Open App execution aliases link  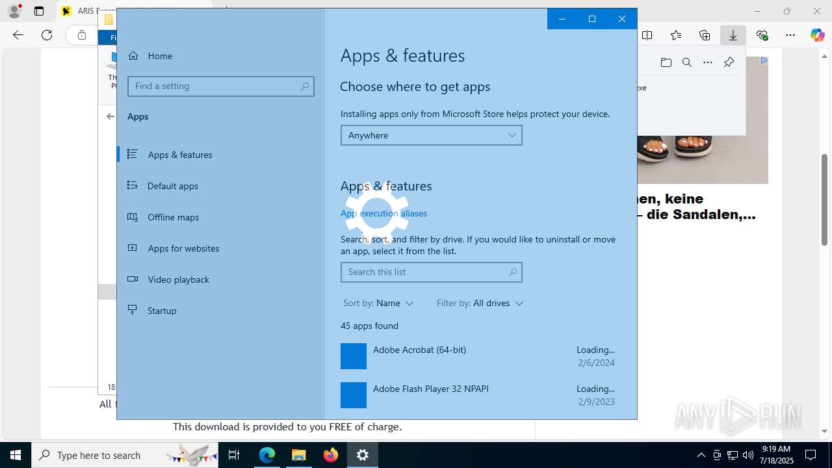[x=383, y=213]
